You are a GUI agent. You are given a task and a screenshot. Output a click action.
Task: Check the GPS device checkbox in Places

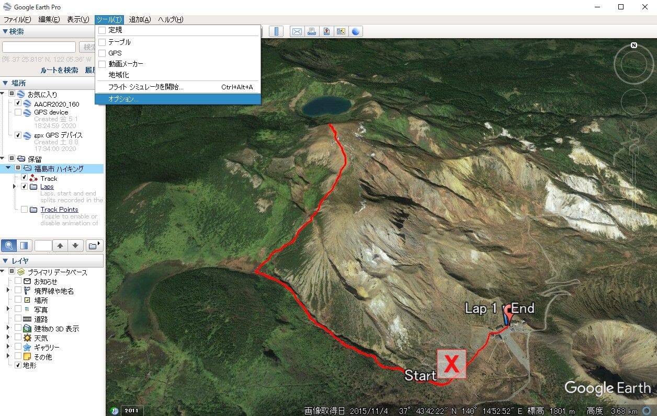18,112
